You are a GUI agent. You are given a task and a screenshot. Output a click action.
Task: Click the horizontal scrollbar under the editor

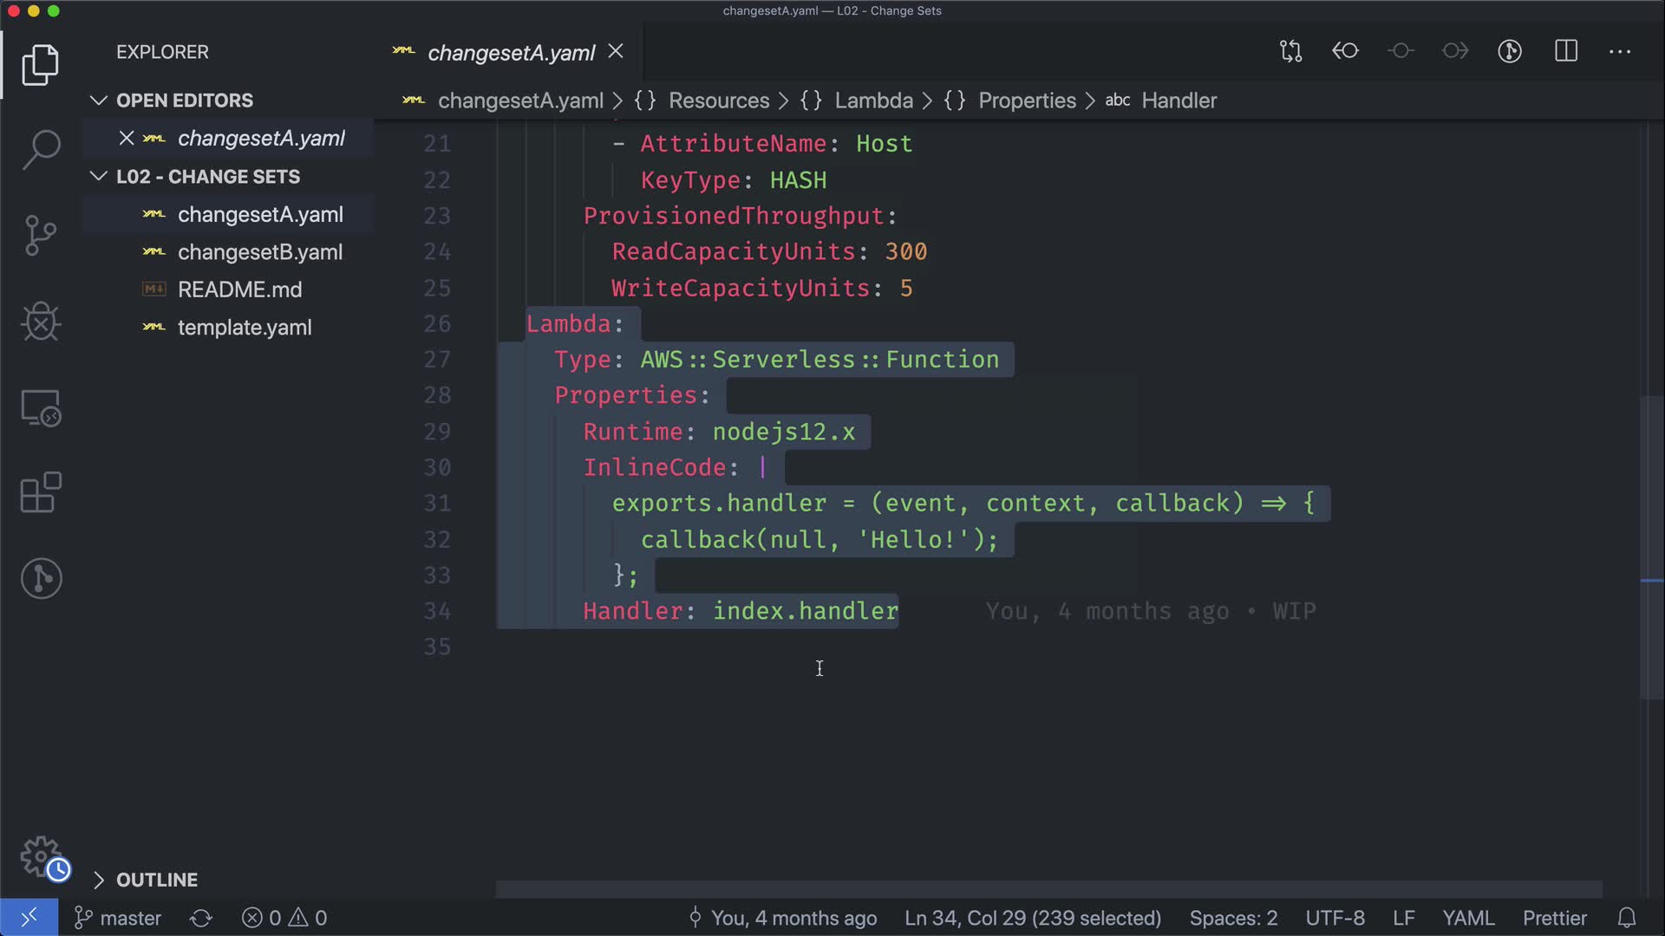[x=1048, y=889]
